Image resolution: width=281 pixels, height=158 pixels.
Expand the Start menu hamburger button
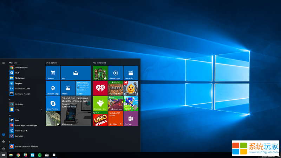[4, 63]
